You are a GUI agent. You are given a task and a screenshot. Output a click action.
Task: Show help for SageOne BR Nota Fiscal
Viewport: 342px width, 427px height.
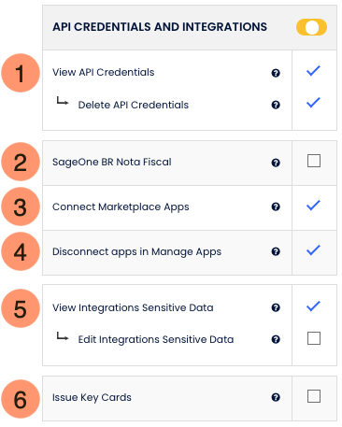pos(276,163)
